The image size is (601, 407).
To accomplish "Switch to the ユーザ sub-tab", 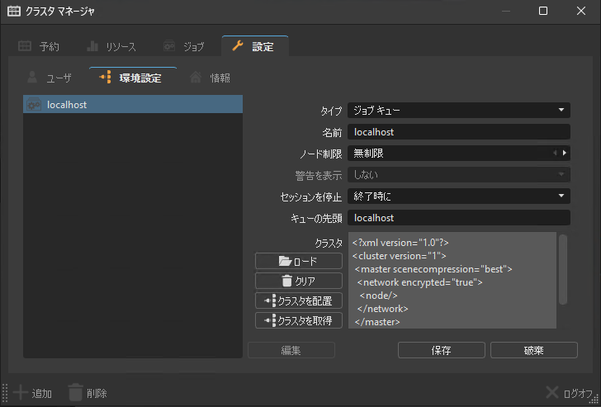I will tap(50, 78).
